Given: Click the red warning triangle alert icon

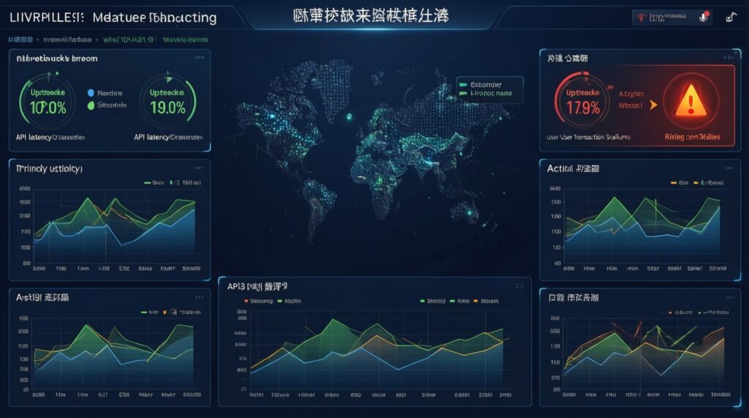Looking at the screenshot, I should point(691,105).
